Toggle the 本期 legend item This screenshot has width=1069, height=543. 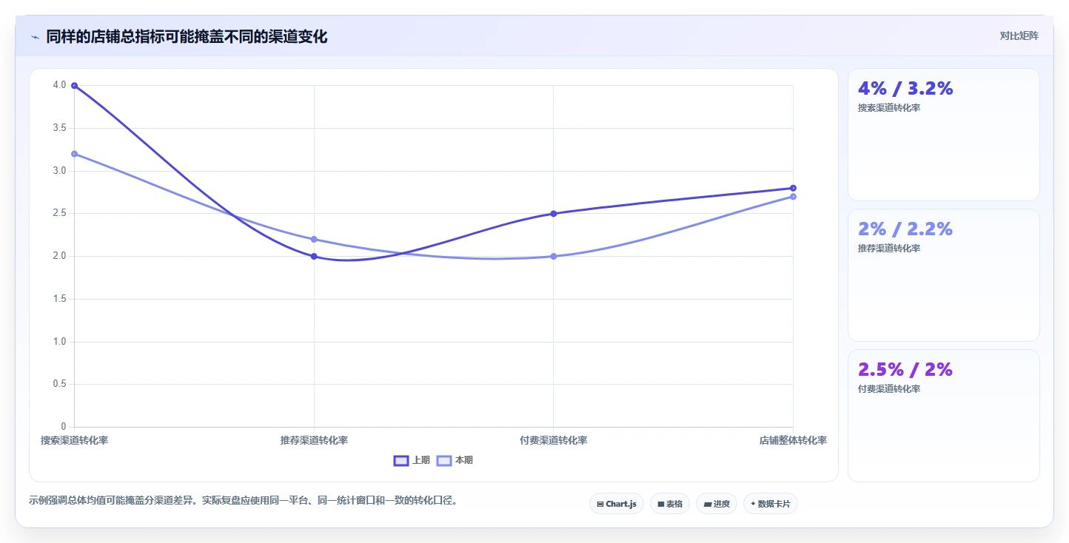point(455,460)
